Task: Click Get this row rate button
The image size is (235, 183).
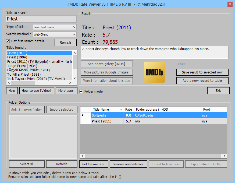Action: (93, 164)
